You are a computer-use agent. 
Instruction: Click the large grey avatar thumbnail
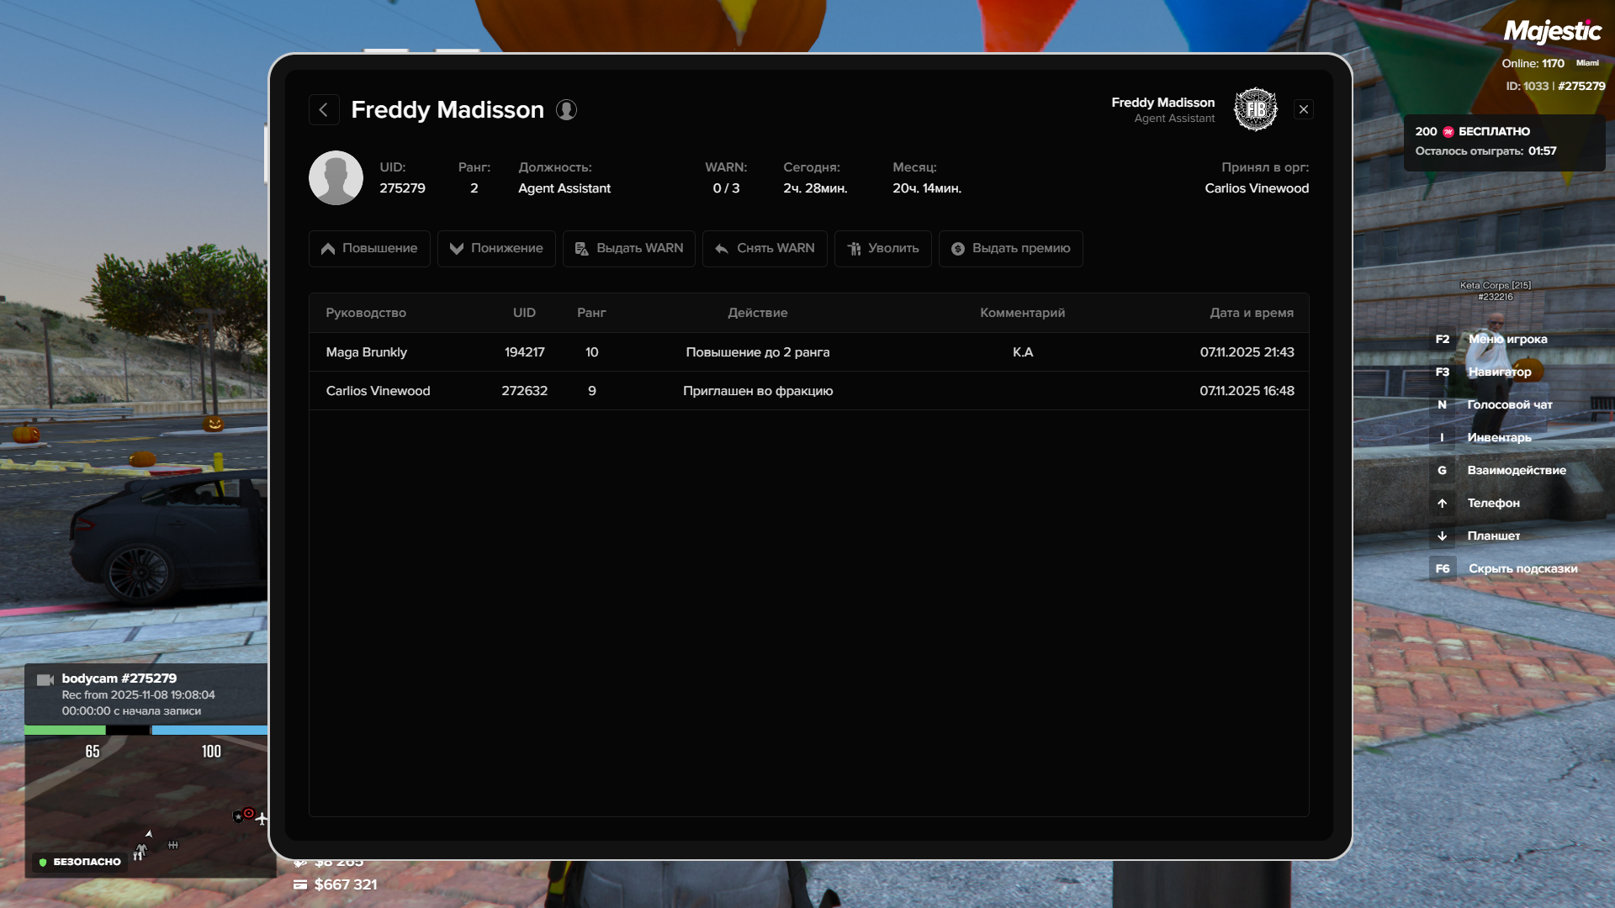[x=336, y=177]
